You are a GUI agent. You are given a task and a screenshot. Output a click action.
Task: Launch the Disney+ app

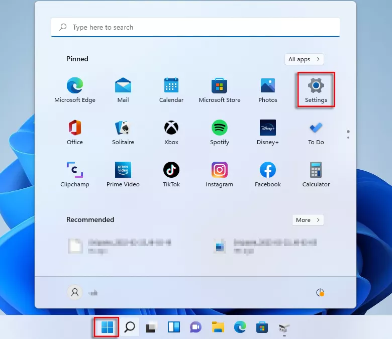[x=268, y=132]
